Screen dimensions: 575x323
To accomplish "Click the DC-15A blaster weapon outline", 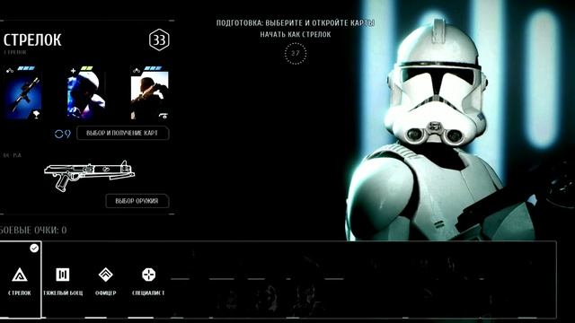I will pos(89,175).
